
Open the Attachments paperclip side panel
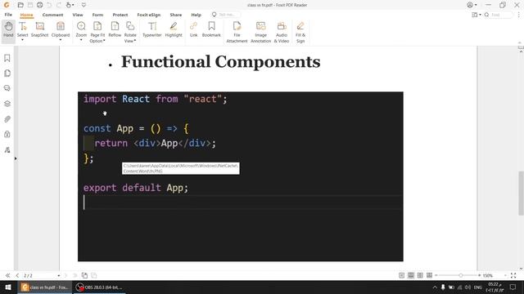7,119
